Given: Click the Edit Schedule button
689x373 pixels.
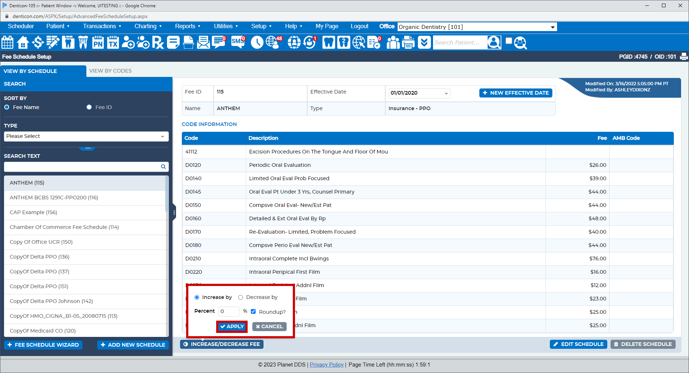Looking at the screenshot, I should (578, 344).
